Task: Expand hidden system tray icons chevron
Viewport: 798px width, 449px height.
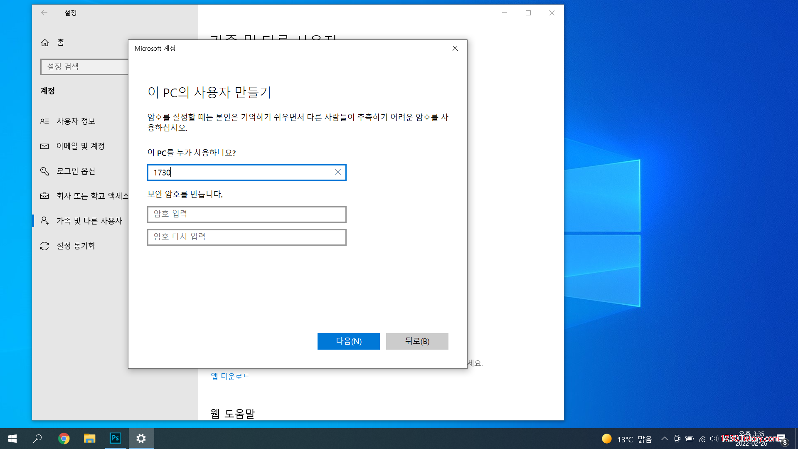Action: tap(664, 439)
